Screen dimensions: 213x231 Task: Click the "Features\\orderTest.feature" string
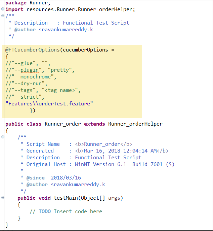pyautogui.click(x=49, y=104)
